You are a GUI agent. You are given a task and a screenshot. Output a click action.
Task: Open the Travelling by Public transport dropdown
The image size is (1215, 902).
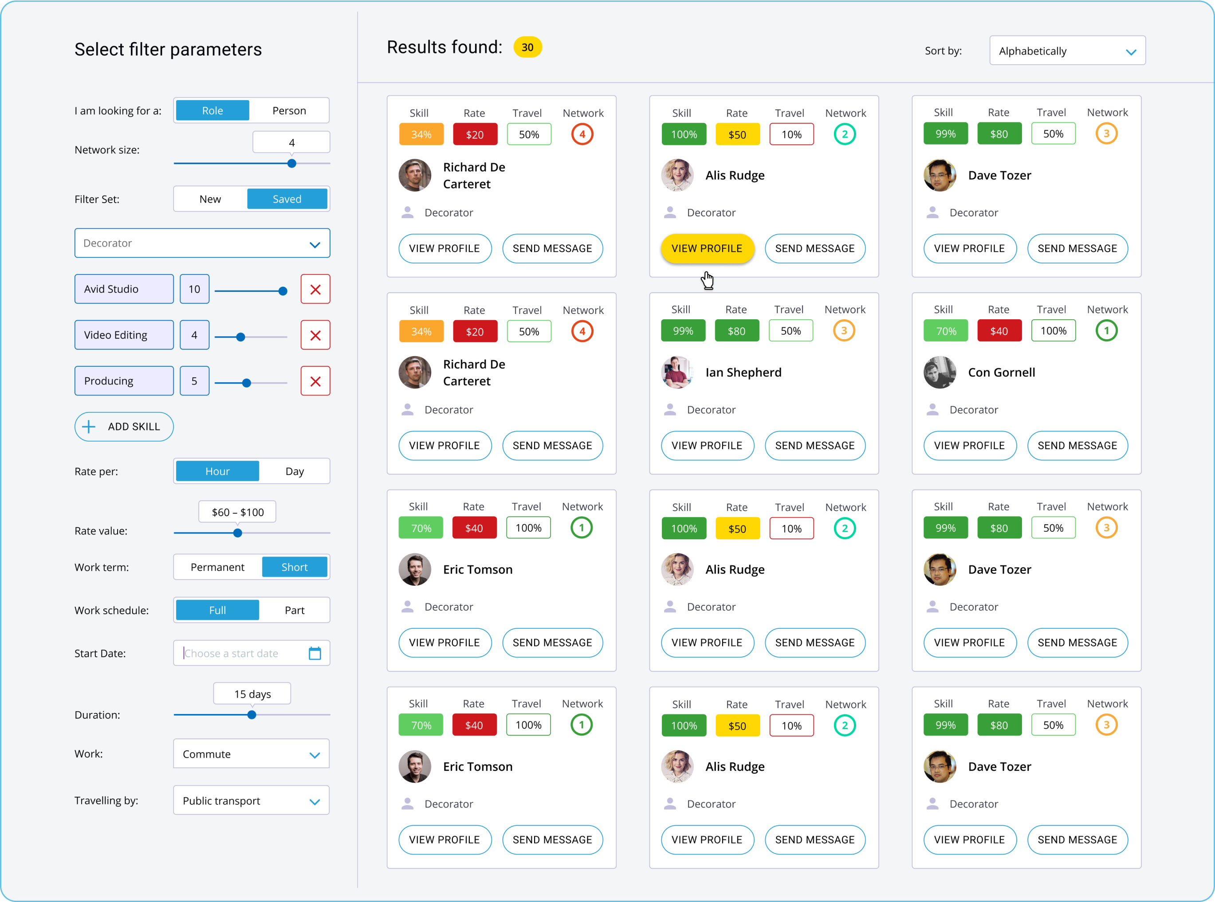[x=251, y=800]
